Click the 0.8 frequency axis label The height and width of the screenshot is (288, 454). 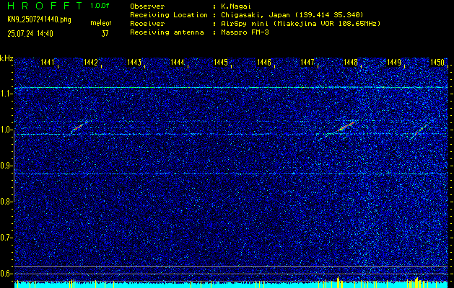tap(5, 202)
